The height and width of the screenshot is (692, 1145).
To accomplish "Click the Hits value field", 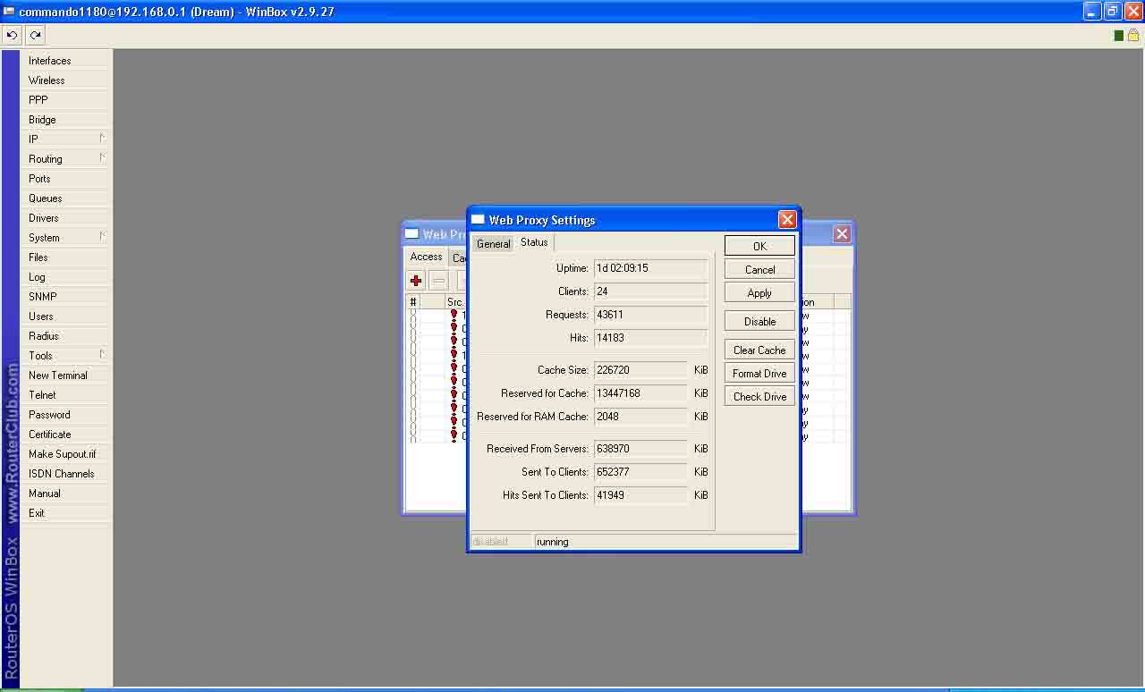I will pyautogui.click(x=650, y=338).
